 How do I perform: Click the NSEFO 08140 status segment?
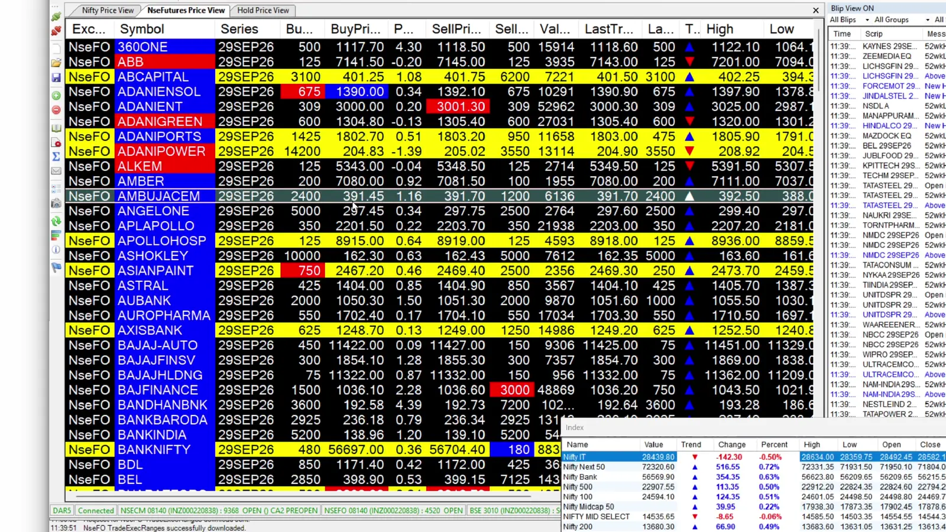pos(394,511)
